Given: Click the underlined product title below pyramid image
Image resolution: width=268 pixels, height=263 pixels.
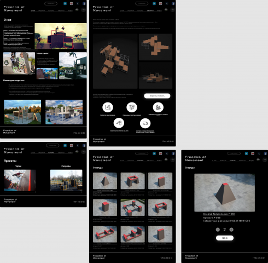Looking at the screenshot, I should [219, 214].
